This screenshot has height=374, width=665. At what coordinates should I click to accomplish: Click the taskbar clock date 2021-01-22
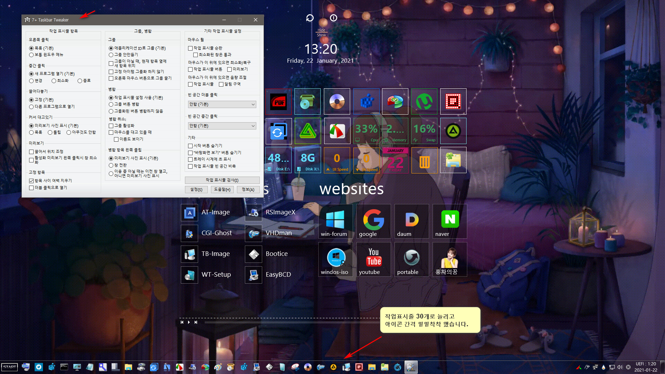click(x=646, y=370)
